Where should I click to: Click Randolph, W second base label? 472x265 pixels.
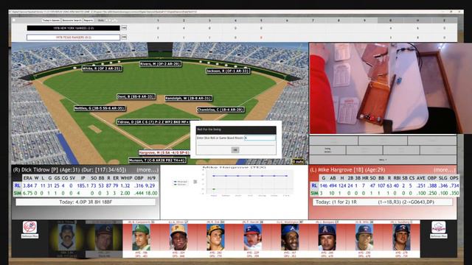(x=189, y=98)
